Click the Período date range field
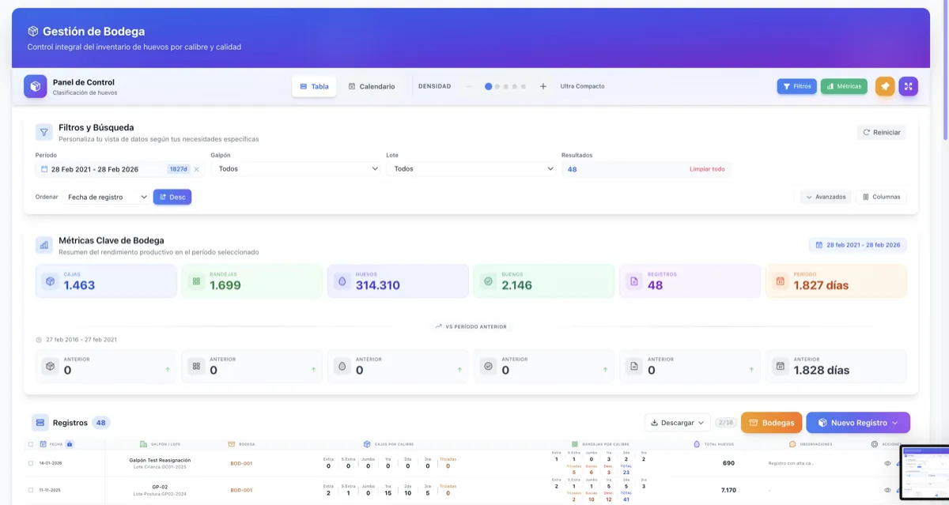 pyautogui.click(x=119, y=169)
